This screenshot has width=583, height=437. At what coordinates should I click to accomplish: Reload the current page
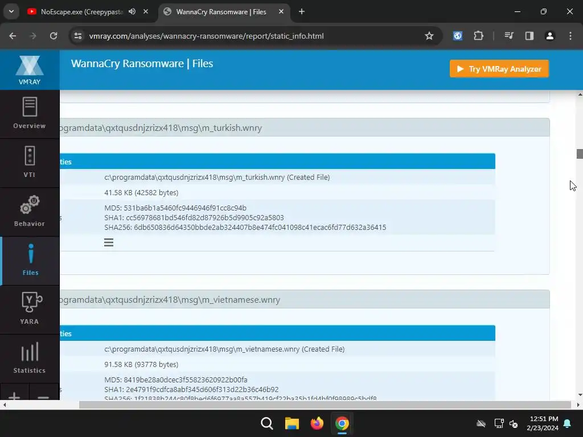[x=54, y=36]
